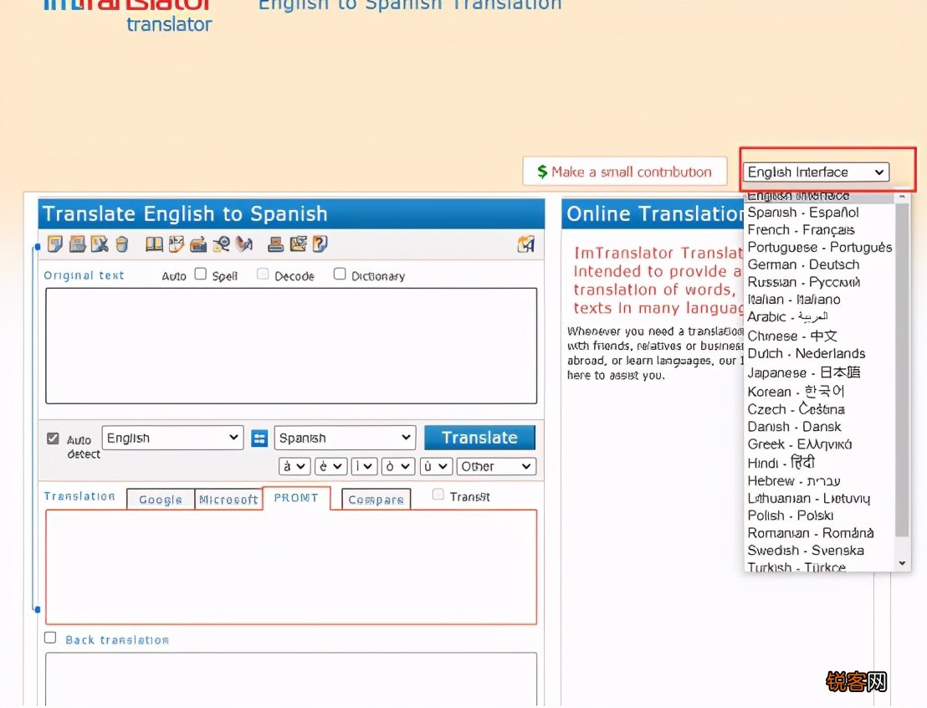Select Arabic interface option

pos(819,317)
